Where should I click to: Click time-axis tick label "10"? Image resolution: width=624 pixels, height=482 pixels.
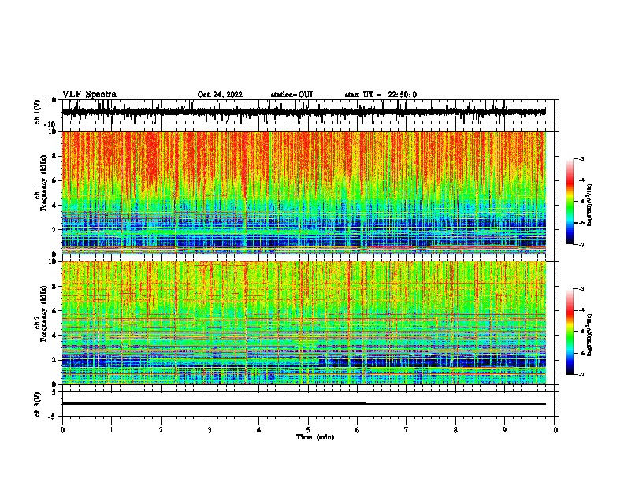554,430
